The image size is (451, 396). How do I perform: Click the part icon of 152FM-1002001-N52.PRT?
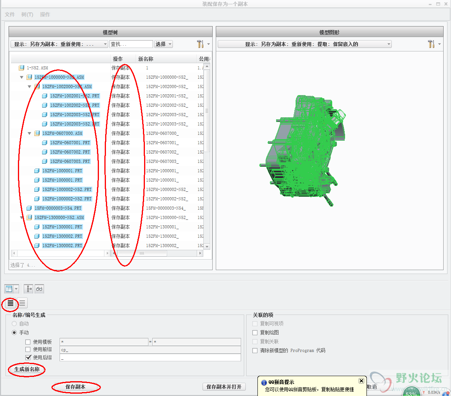click(44, 96)
